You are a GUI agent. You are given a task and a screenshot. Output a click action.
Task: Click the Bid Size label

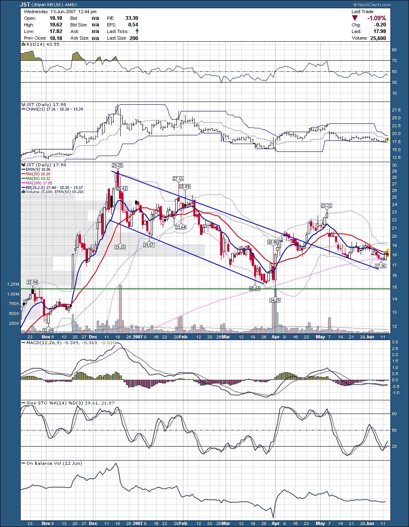[80, 25]
